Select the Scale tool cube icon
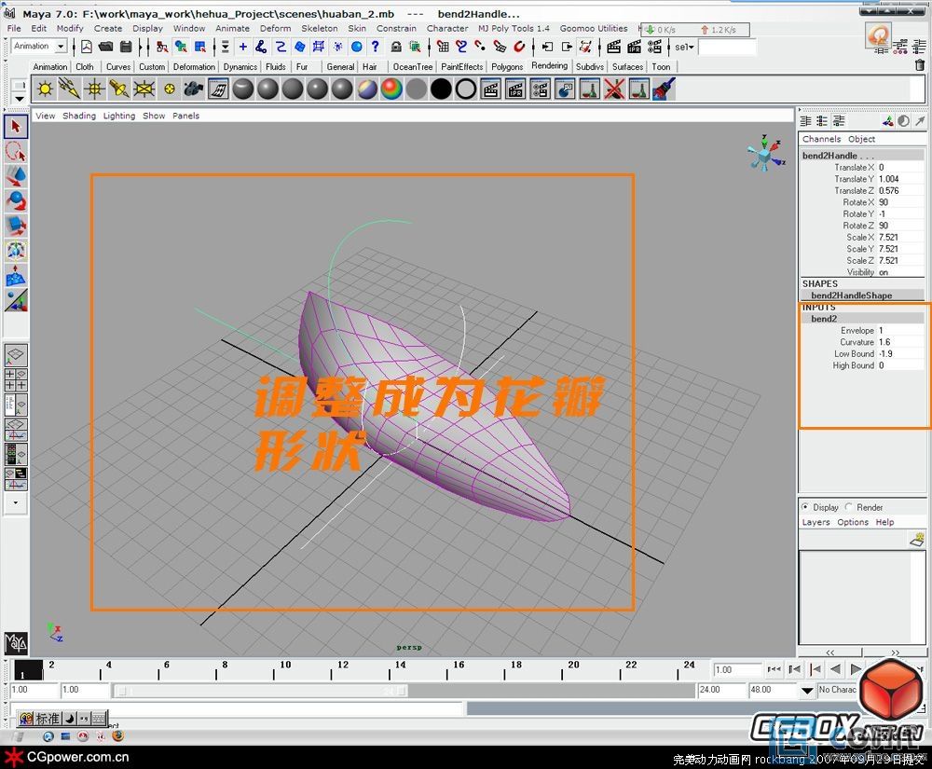932x769 pixels. point(16,227)
